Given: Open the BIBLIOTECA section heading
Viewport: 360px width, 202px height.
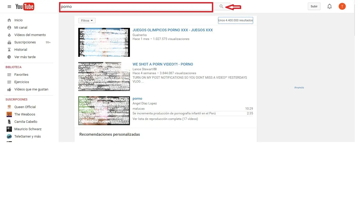Looking at the screenshot, I should coord(13,67).
